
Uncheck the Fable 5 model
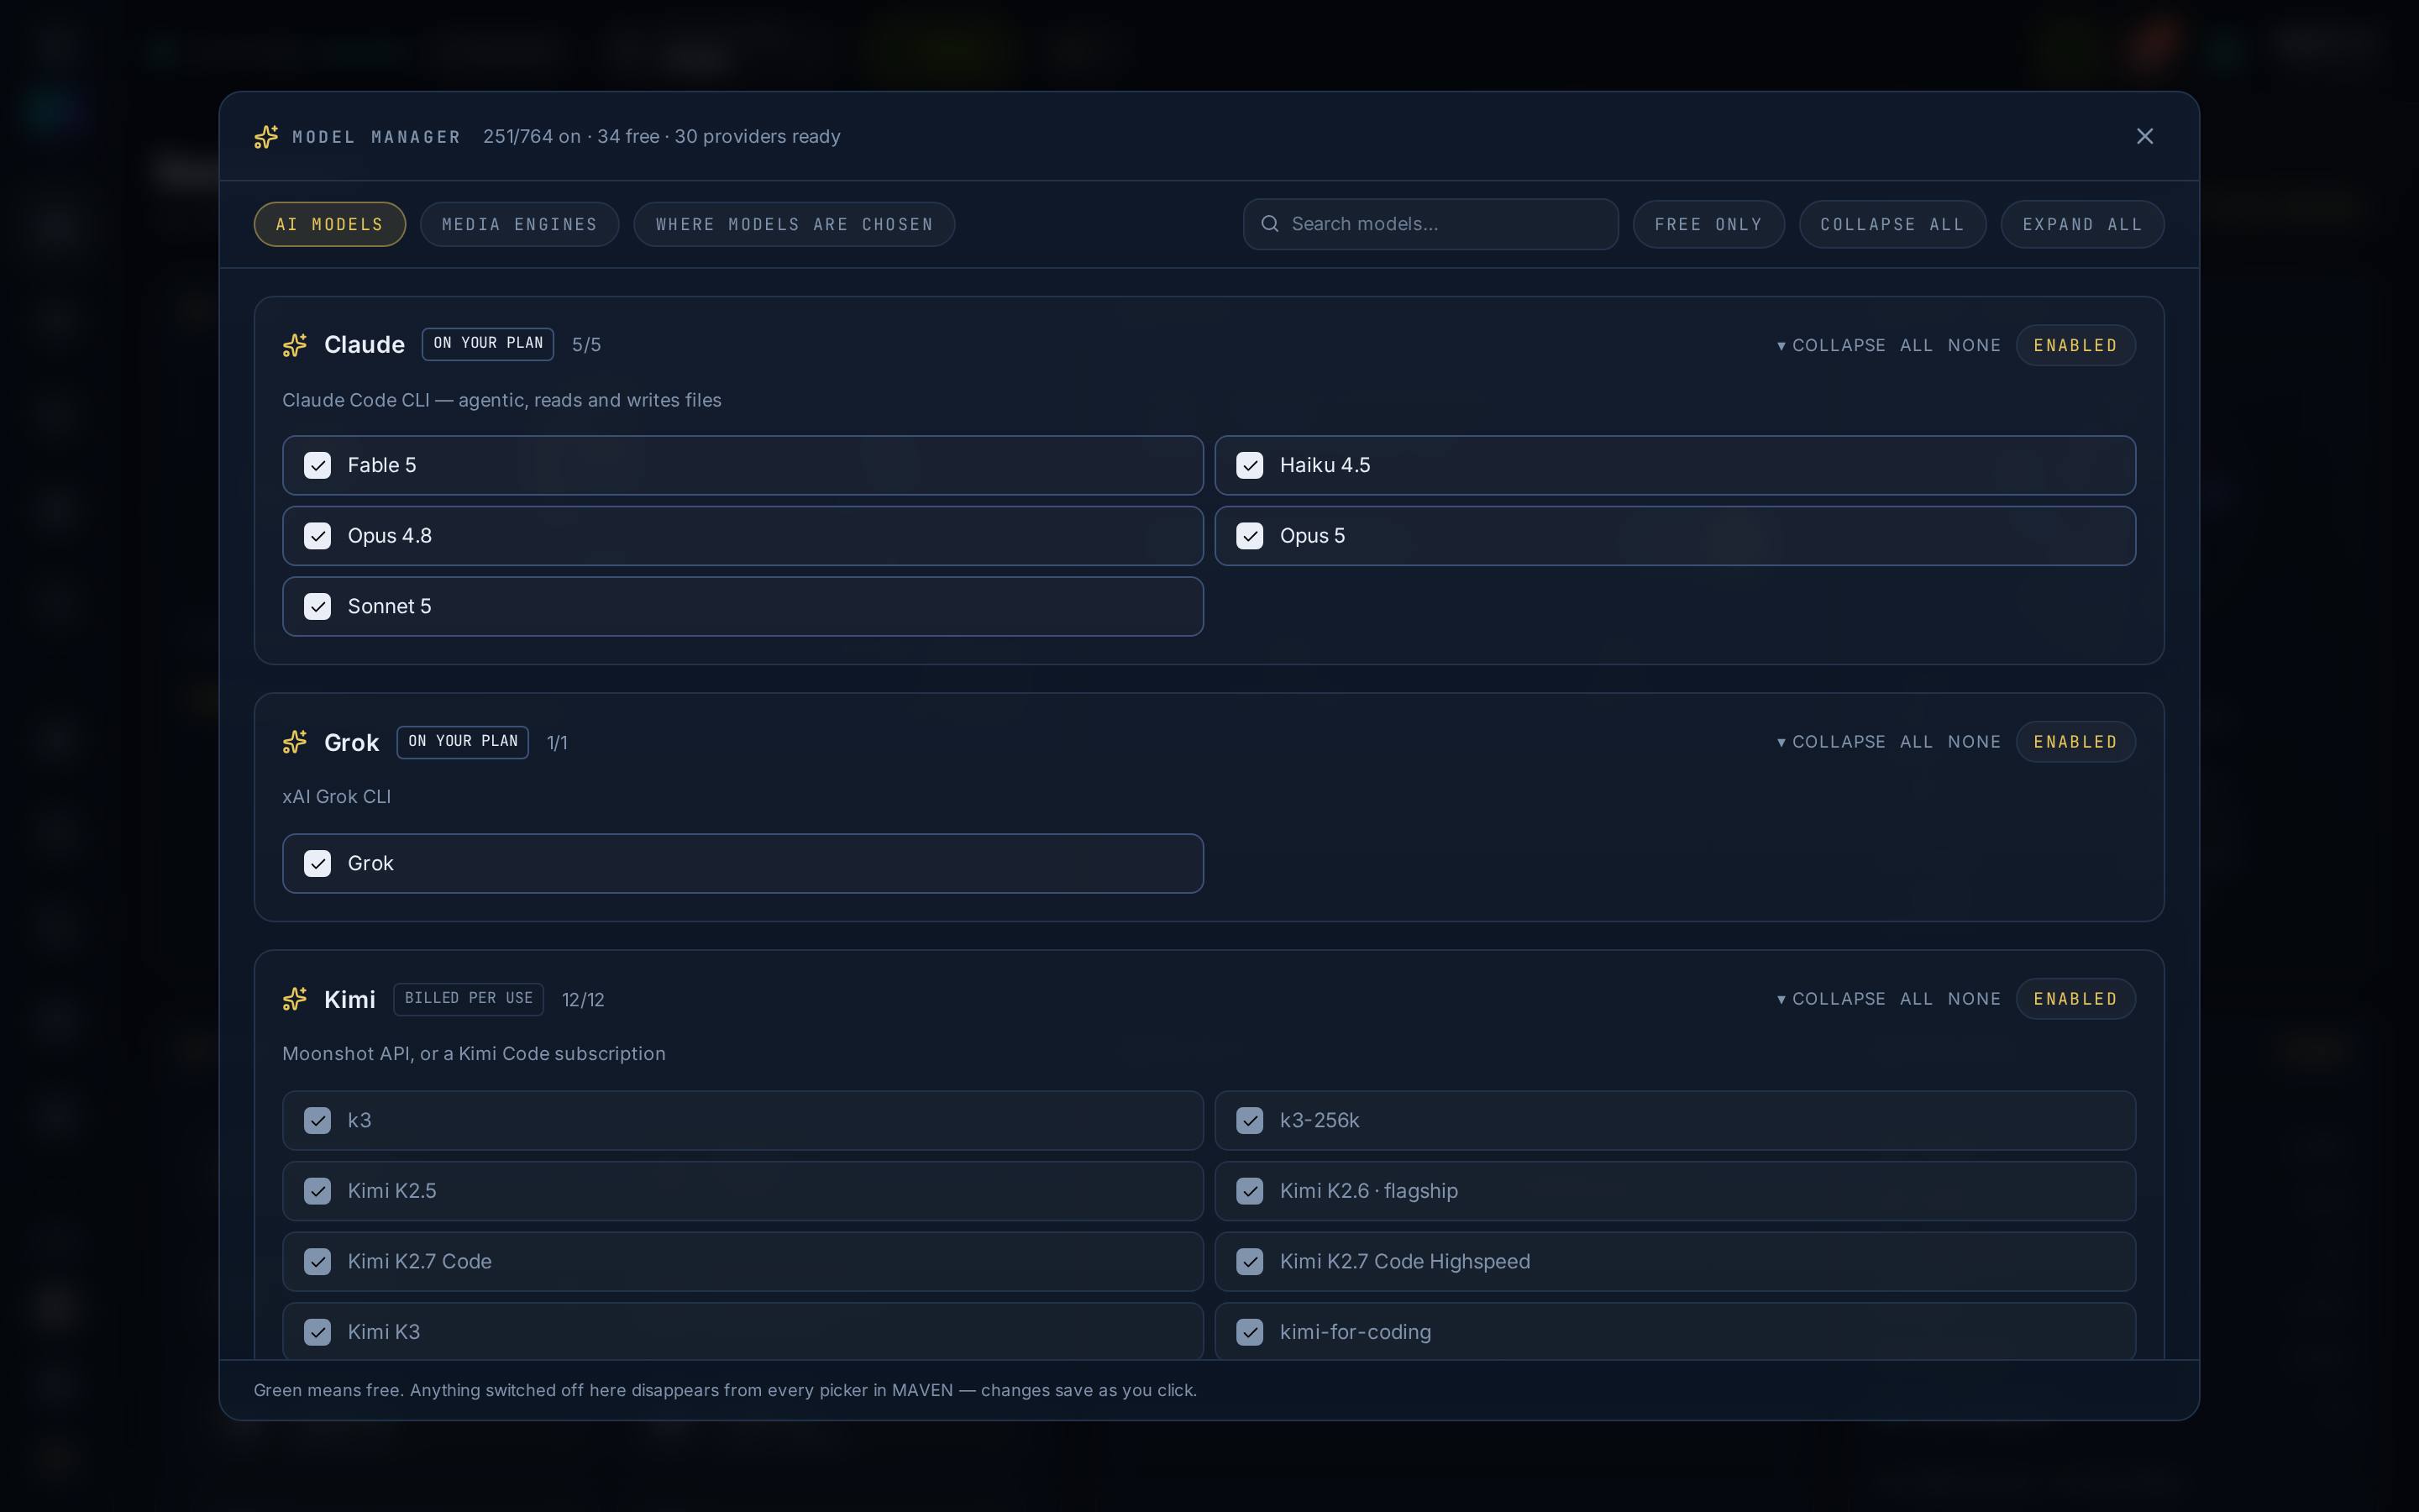click(x=317, y=466)
